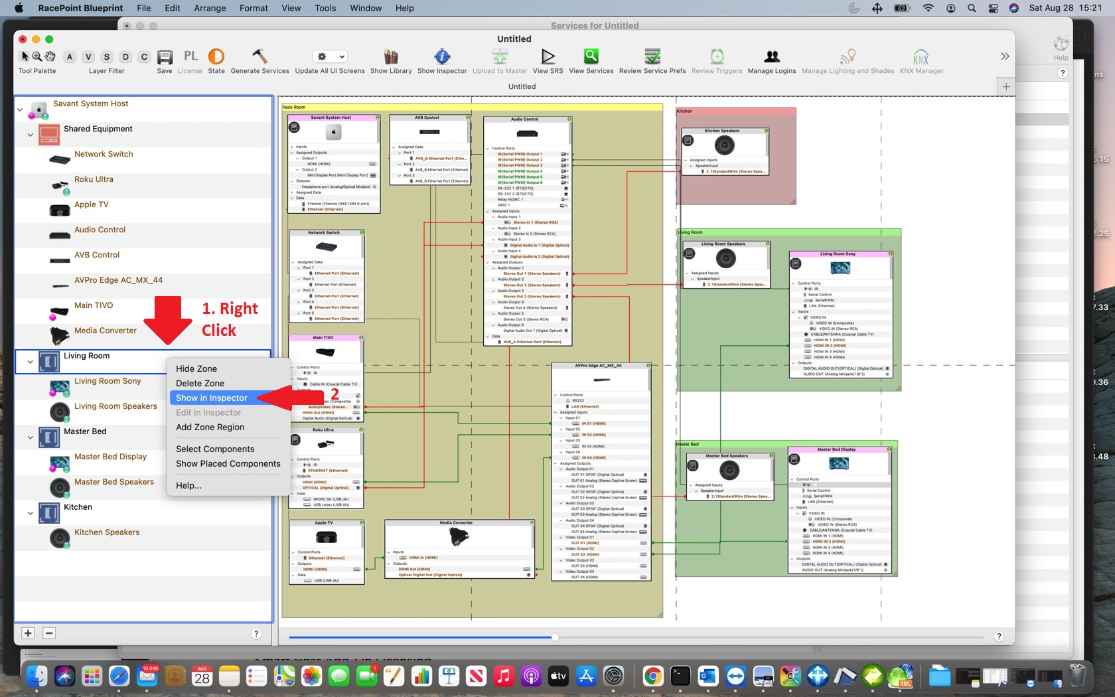Select the AVPro Edge AC_MX_44 tree row
Screen dimensions: 1115x697
[x=143, y=281]
